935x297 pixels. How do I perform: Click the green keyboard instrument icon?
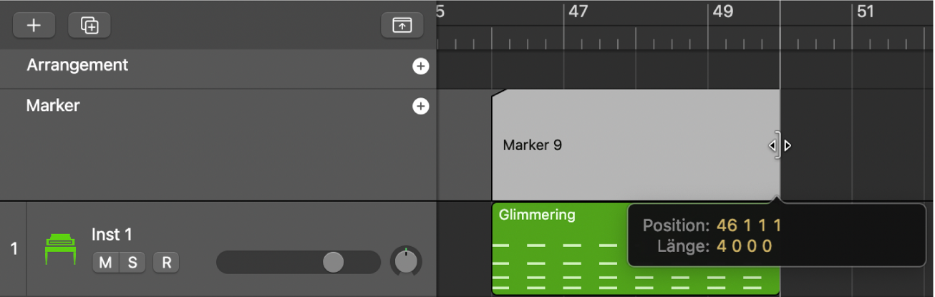point(61,249)
